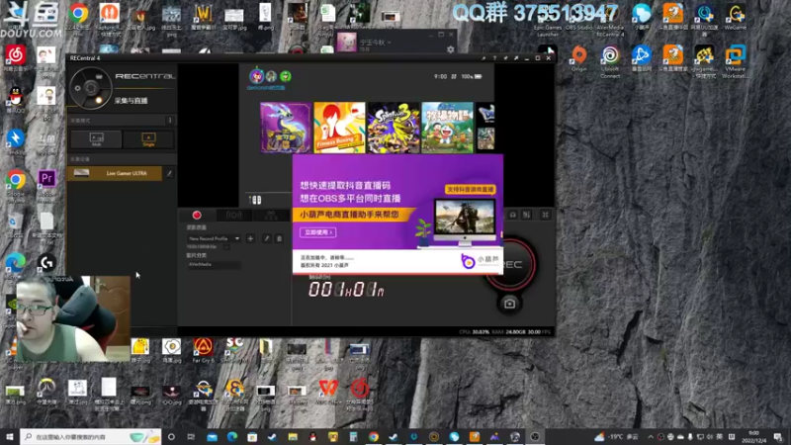The image size is (791, 445).
Task: Select Multi capture mode
Action: tap(96, 138)
